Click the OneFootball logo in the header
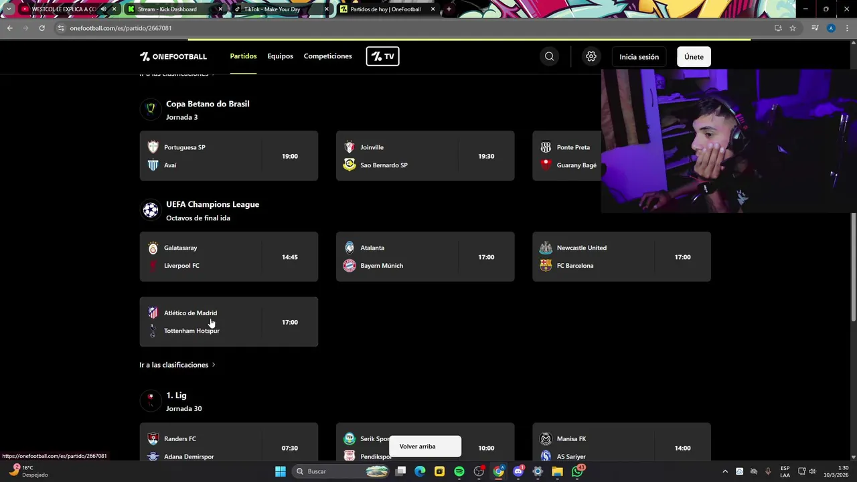Screen dimensions: 857x482 (x=173, y=56)
